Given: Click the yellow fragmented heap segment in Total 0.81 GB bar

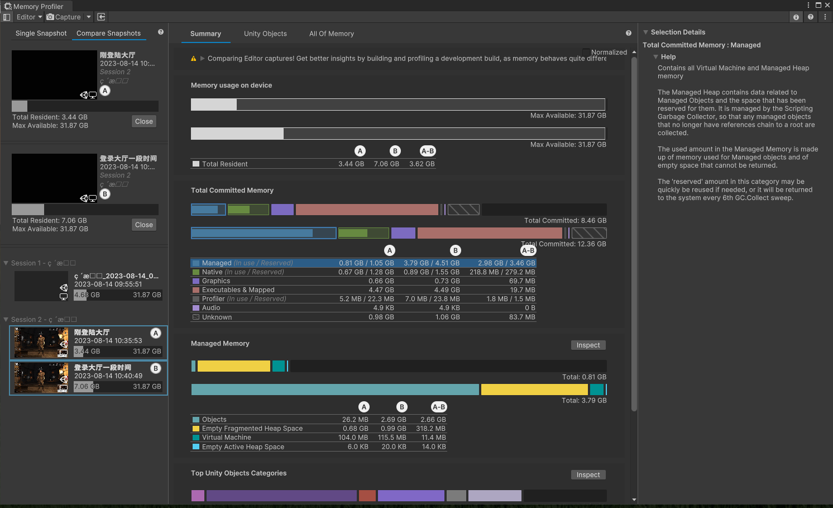Looking at the screenshot, I should 234,366.
